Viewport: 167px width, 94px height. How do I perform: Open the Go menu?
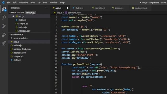pyautogui.click(x=39, y=3)
